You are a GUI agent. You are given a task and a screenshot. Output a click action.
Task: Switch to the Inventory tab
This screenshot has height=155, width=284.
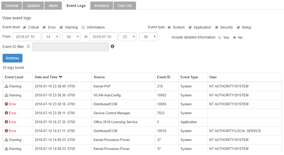click(x=102, y=5)
